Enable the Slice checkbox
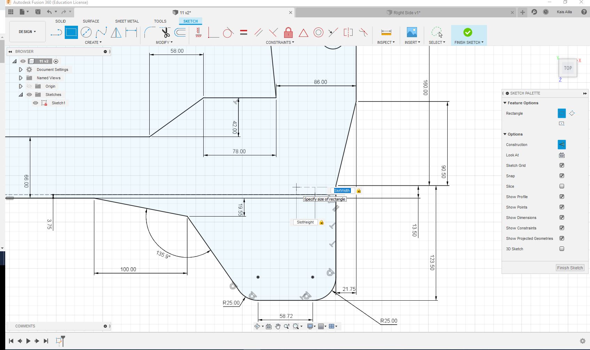 click(x=561, y=186)
